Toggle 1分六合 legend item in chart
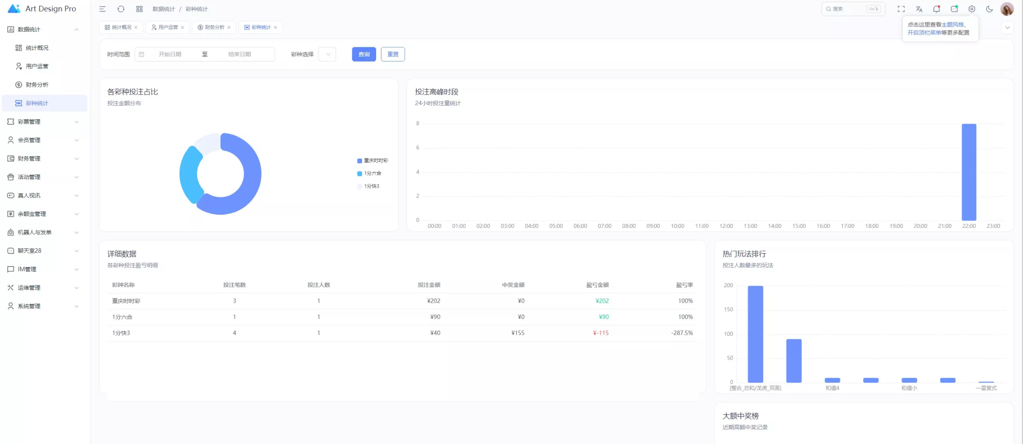Image resolution: width=1023 pixels, height=444 pixels. click(x=369, y=173)
